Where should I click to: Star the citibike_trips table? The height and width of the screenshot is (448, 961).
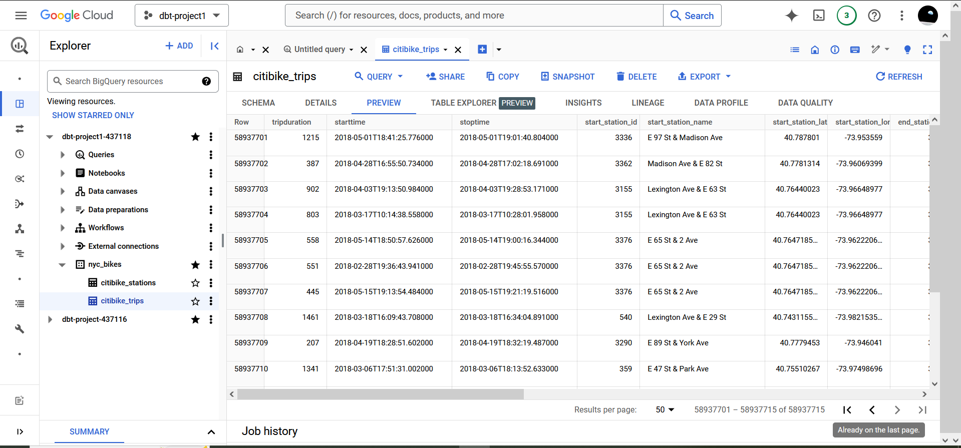click(x=195, y=301)
